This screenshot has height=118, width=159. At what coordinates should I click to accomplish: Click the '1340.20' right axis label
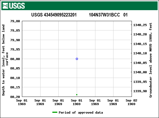(x=140, y=34)
